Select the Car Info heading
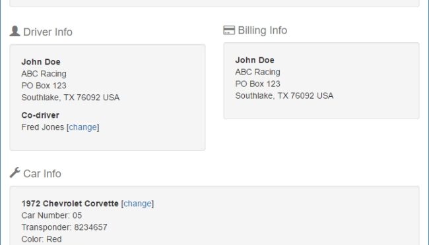Screen dimensions: 429x245 pyautogui.click(x=42, y=174)
